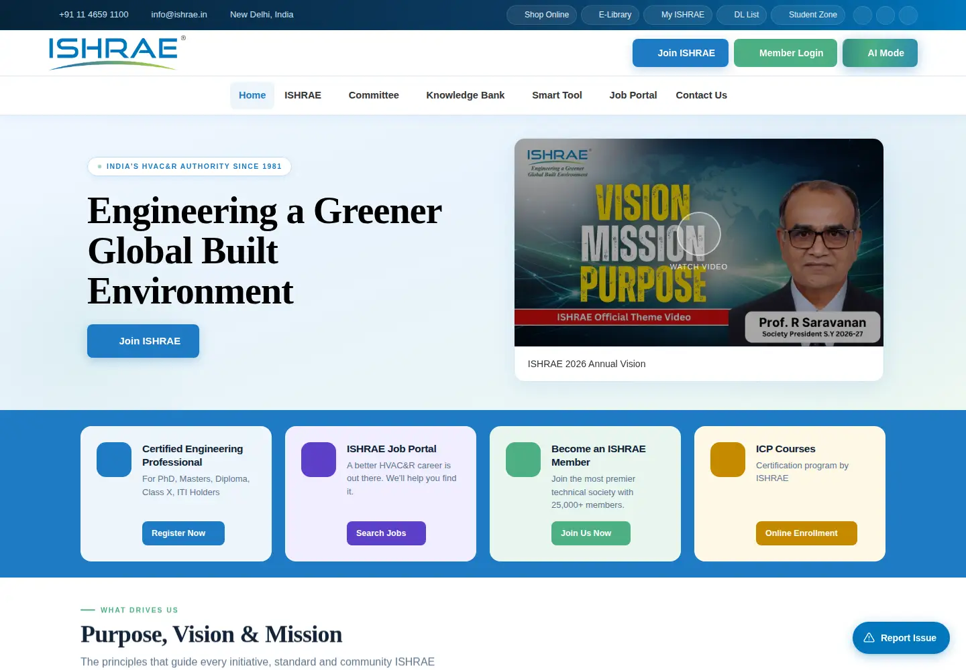Click the ISHRAE 2026 Annual Vision caption

587,364
